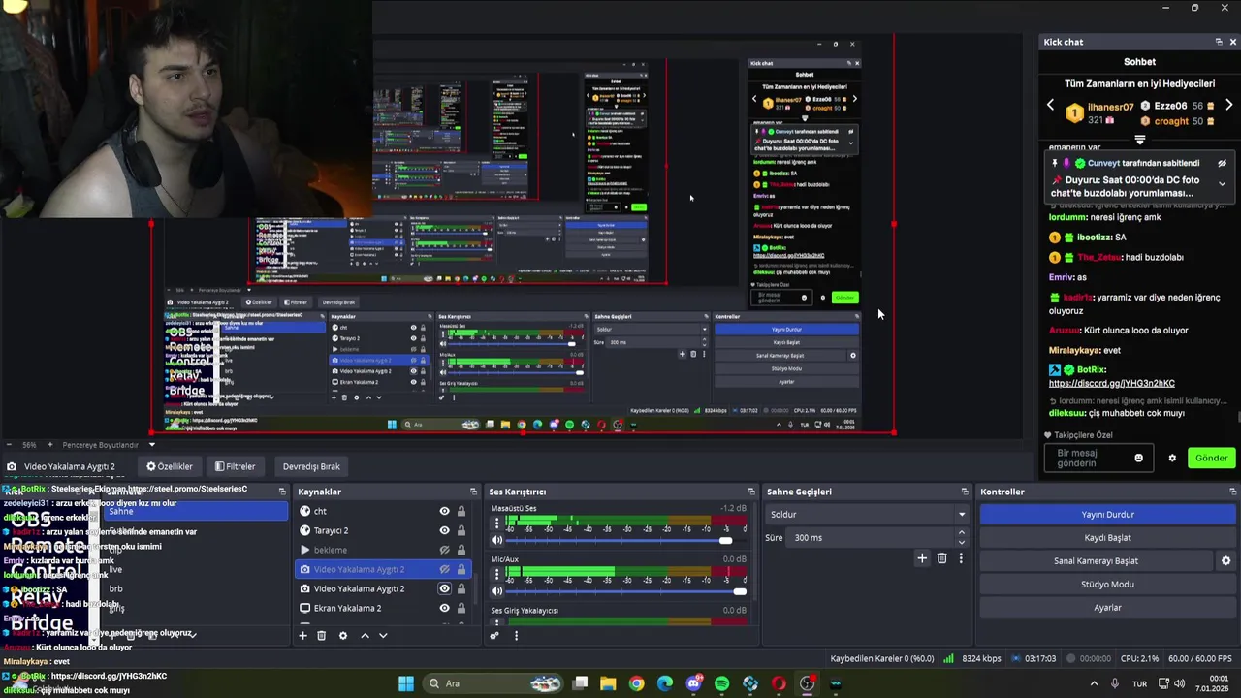Open Mic/Aux three-dot options menu
This screenshot has width=1241, height=698.
point(497,573)
